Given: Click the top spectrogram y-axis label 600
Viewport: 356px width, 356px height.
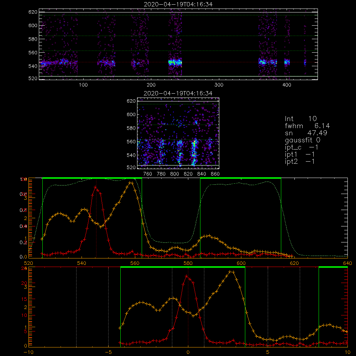Looking at the screenshot, I should [33, 26].
